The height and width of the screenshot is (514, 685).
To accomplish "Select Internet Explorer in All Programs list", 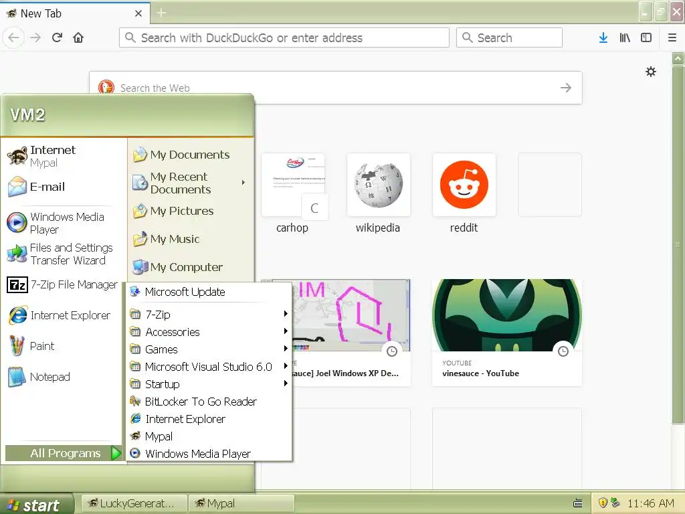I will 209,419.
